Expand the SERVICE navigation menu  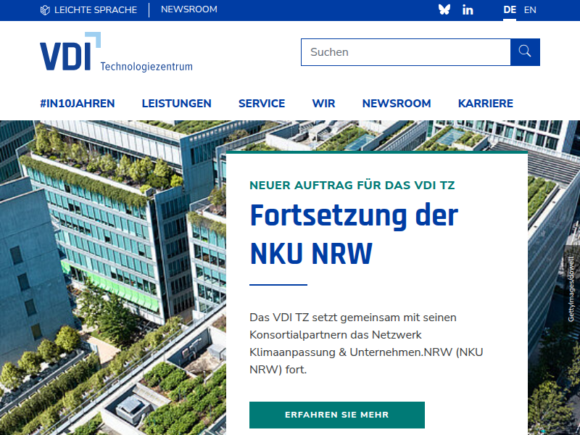(262, 104)
